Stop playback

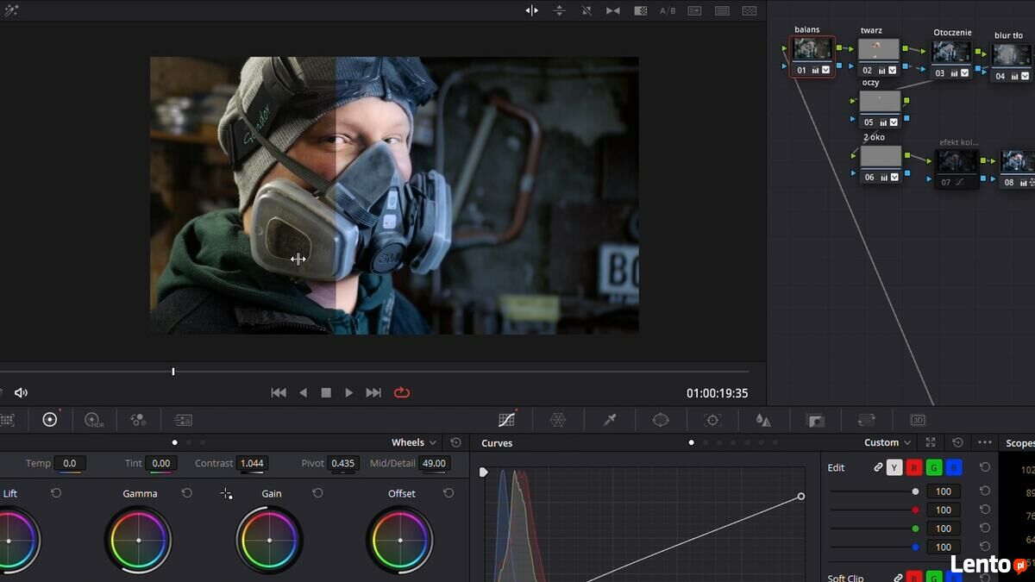point(326,392)
